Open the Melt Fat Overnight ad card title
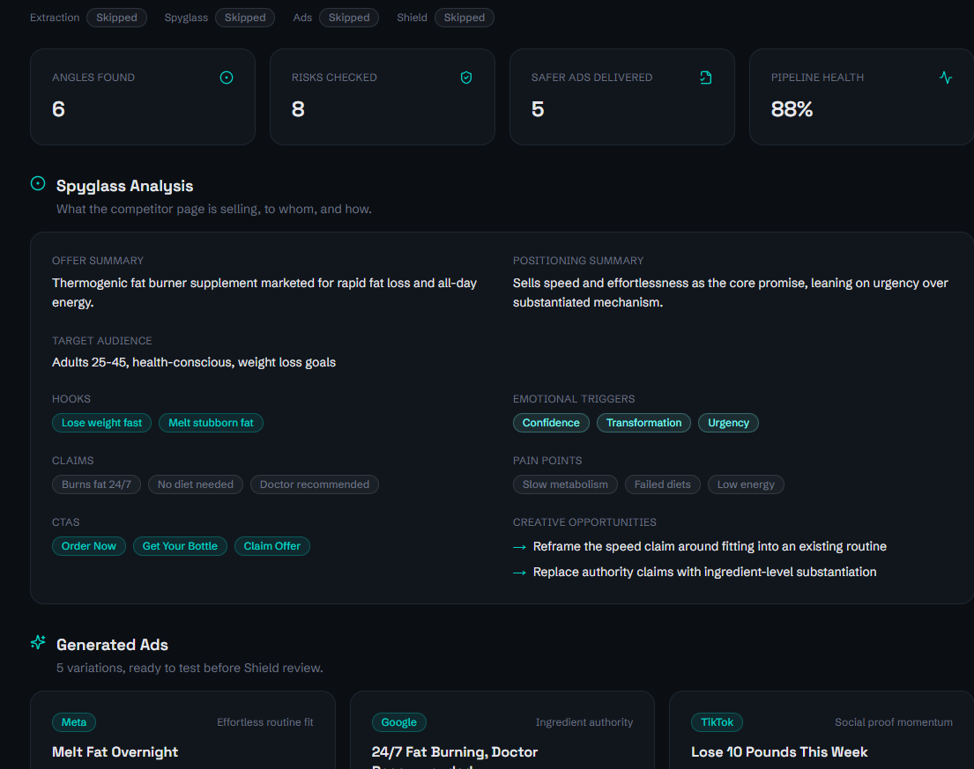Screen dimensions: 974x769 pyautogui.click(x=115, y=752)
